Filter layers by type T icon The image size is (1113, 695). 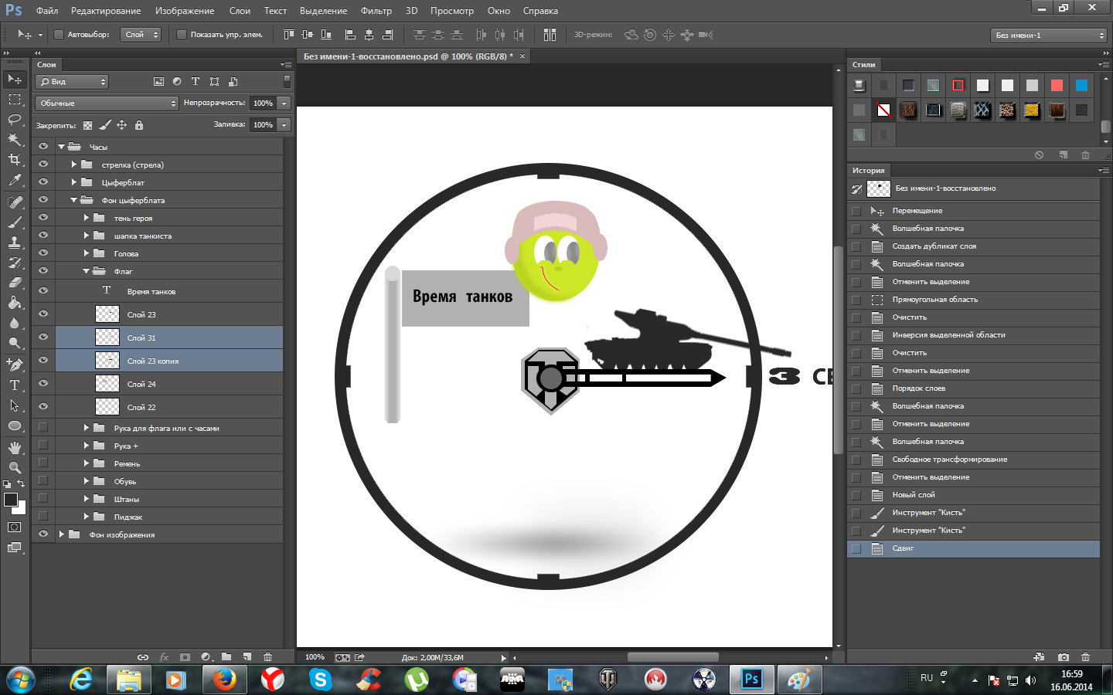[196, 81]
